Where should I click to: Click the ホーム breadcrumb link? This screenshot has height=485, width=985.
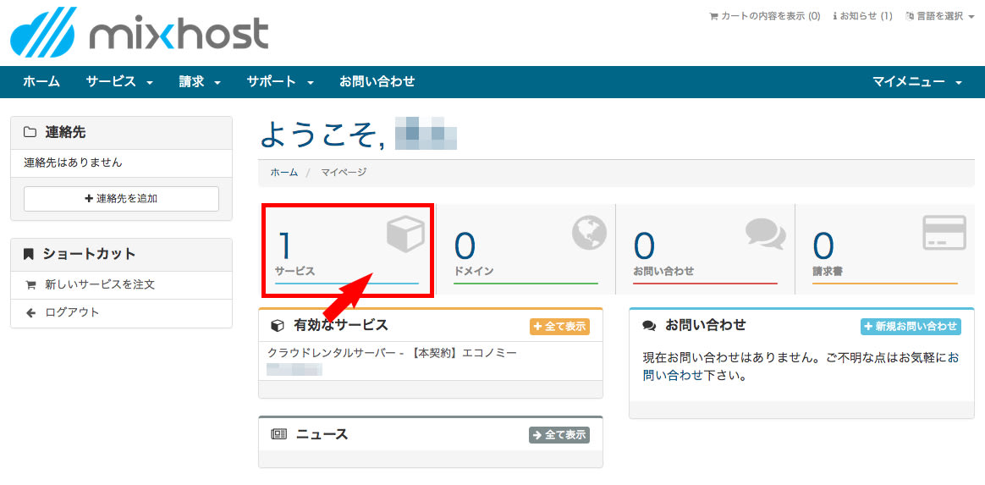[x=284, y=172]
